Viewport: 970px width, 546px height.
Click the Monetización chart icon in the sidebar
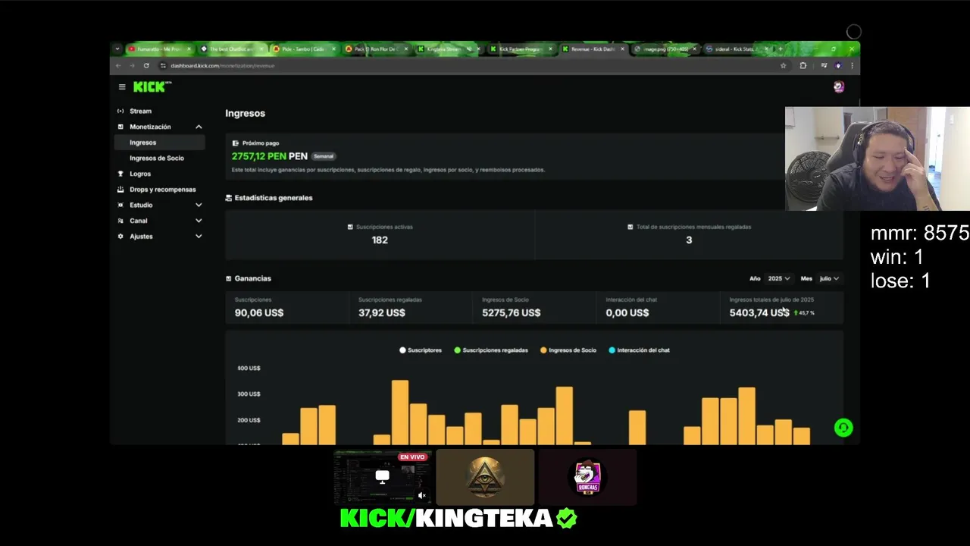pos(120,127)
